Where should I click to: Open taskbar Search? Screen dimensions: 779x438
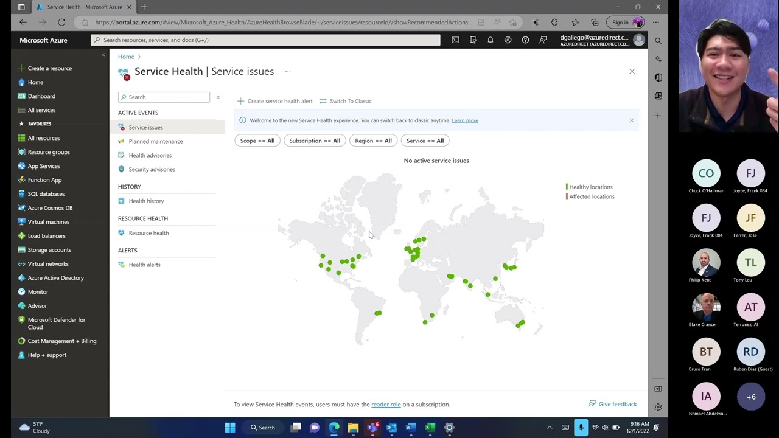click(263, 428)
